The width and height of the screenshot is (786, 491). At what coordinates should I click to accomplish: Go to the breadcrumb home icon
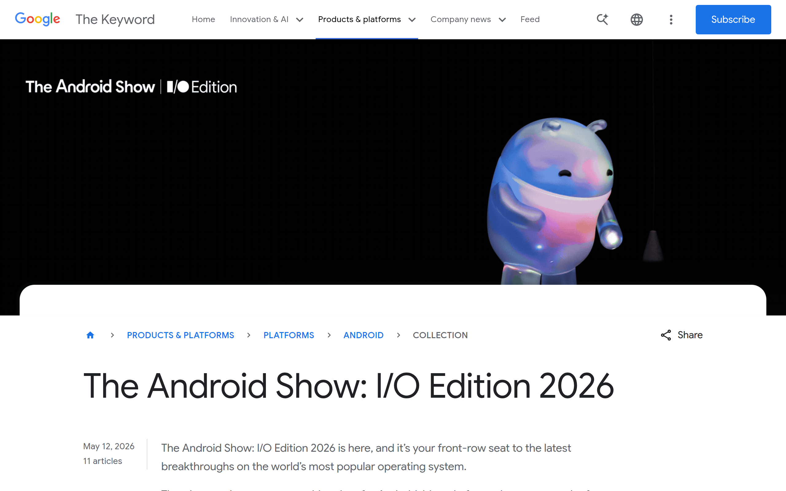90,335
